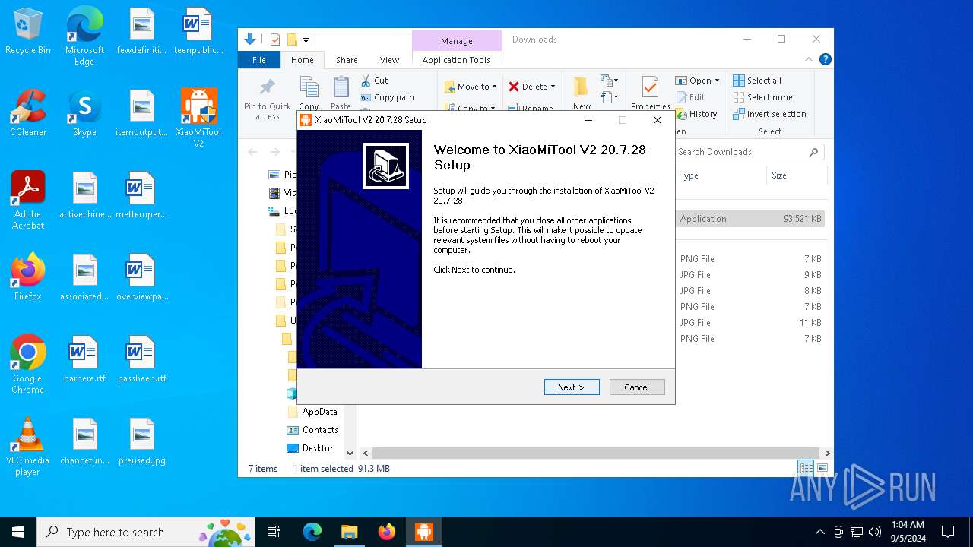Show hidden system tray icons
This screenshot has width=973, height=547.
click(819, 532)
